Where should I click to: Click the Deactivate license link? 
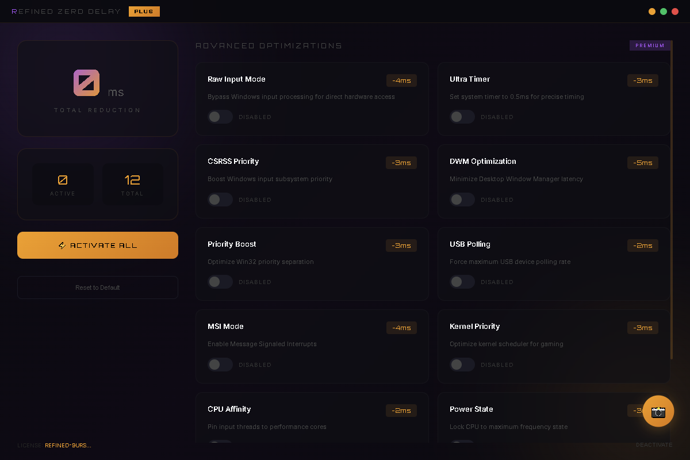[x=654, y=445]
